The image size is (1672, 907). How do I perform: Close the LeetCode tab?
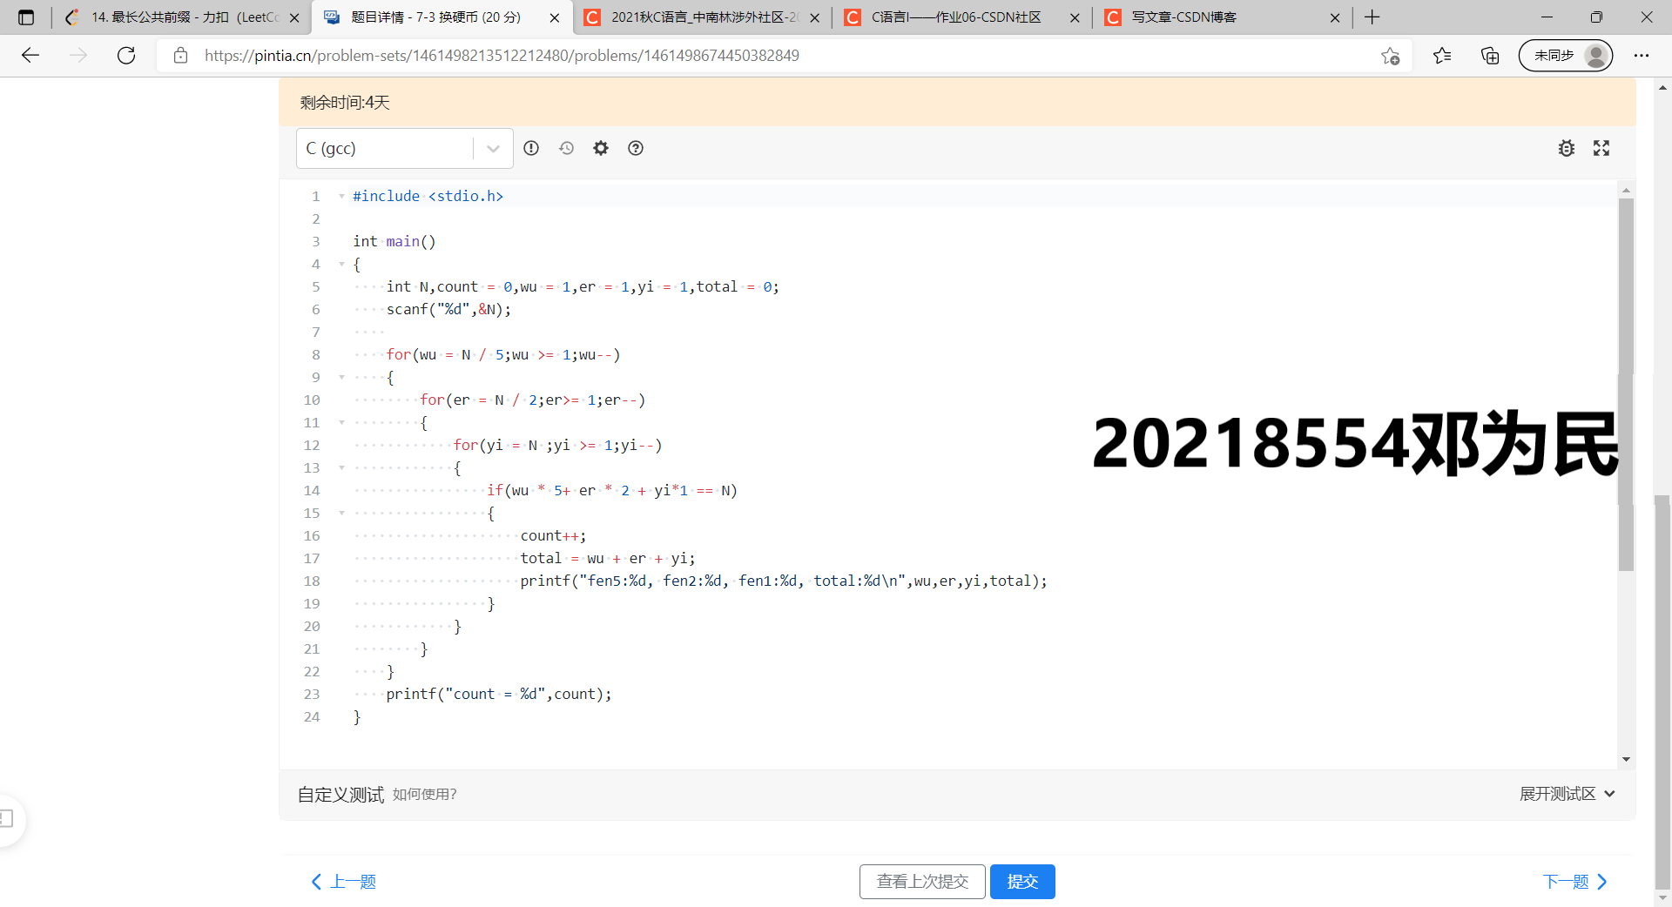[294, 17]
